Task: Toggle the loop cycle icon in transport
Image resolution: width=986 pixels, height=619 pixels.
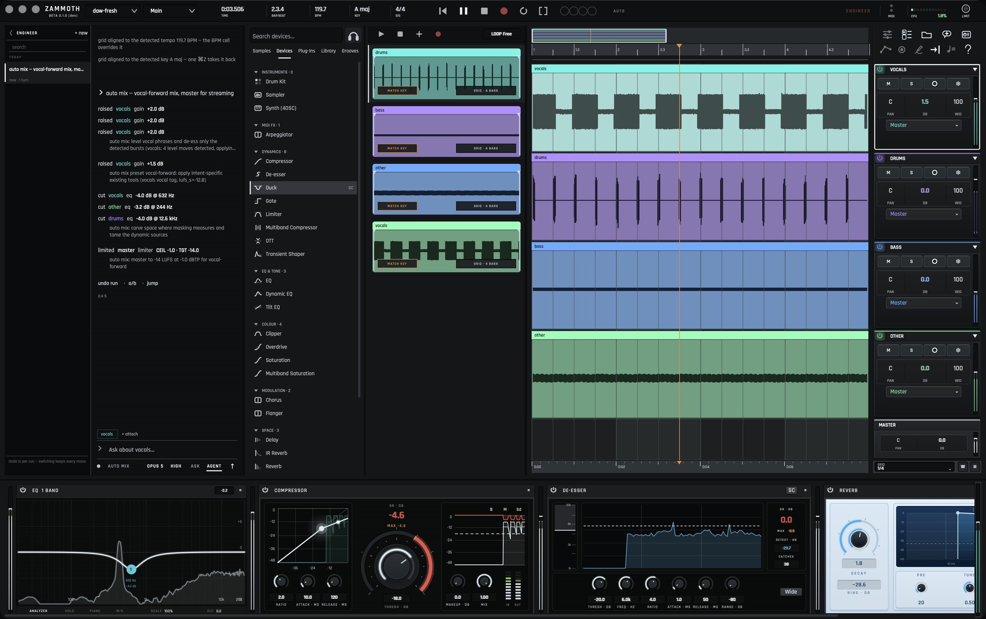Action: click(x=523, y=11)
